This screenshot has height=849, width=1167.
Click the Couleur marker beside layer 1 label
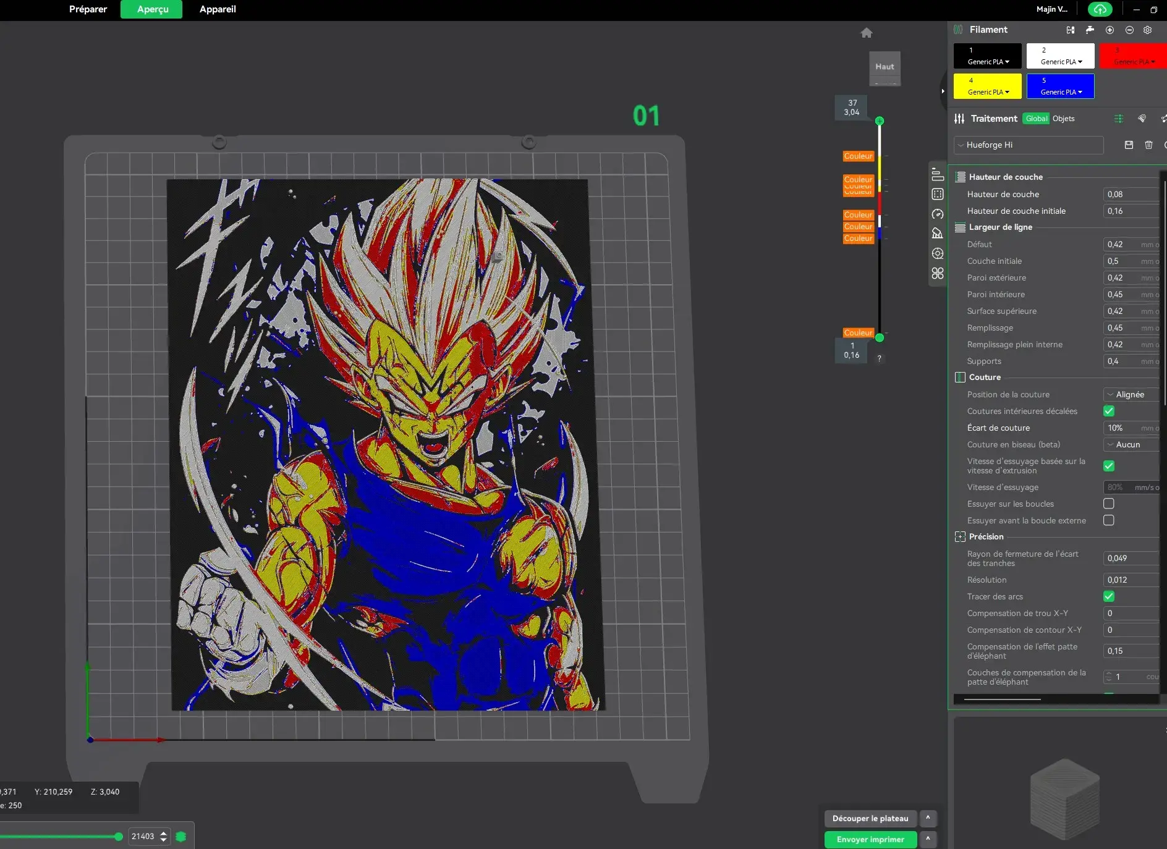click(859, 333)
